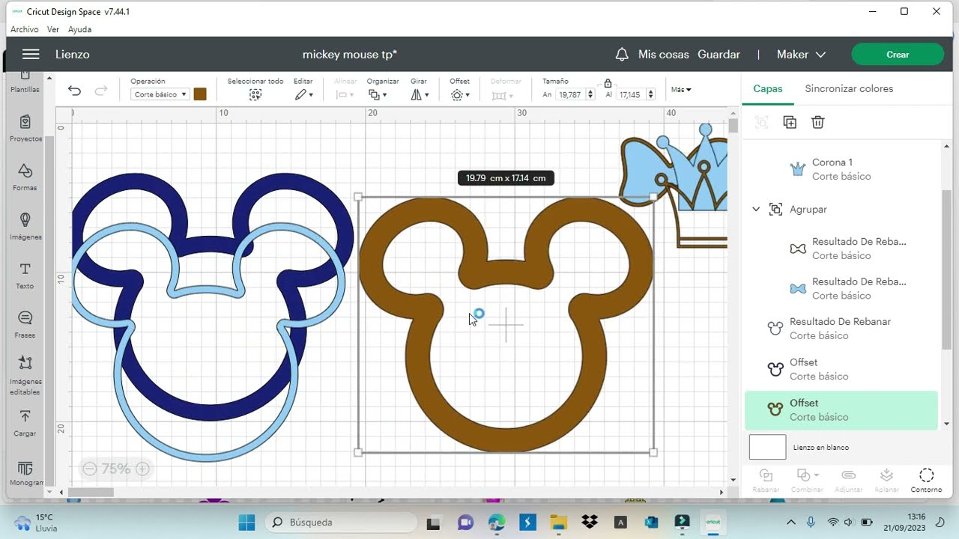Click the green Crear button

tap(898, 55)
